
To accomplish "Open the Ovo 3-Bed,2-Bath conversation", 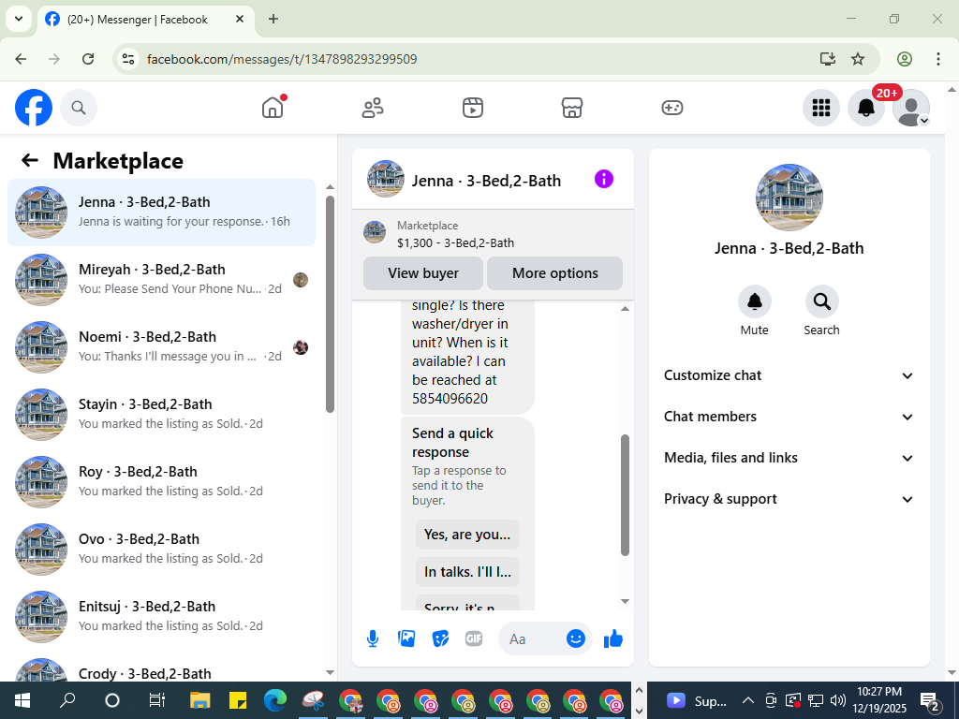I will click(x=161, y=549).
